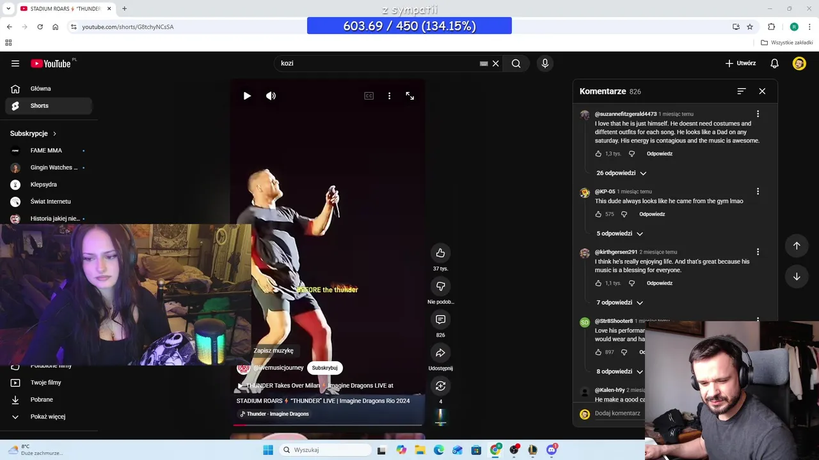The image size is (819, 460).
Task: Expand 8 odpowiedzi replies
Action: click(619, 372)
